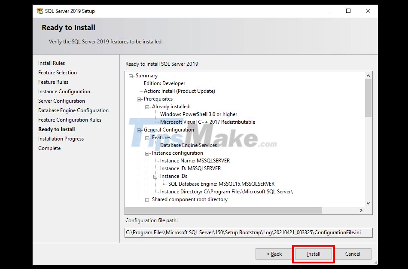
Task: Select the Microsoft Visual C++ 2017 Redistributable row
Action: click(x=207, y=122)
